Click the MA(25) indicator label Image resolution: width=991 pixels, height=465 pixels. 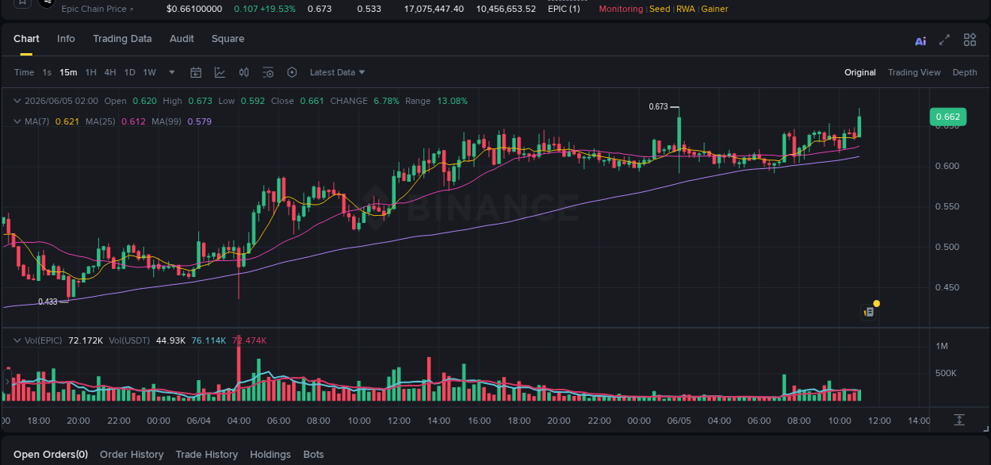pos(100,121)
